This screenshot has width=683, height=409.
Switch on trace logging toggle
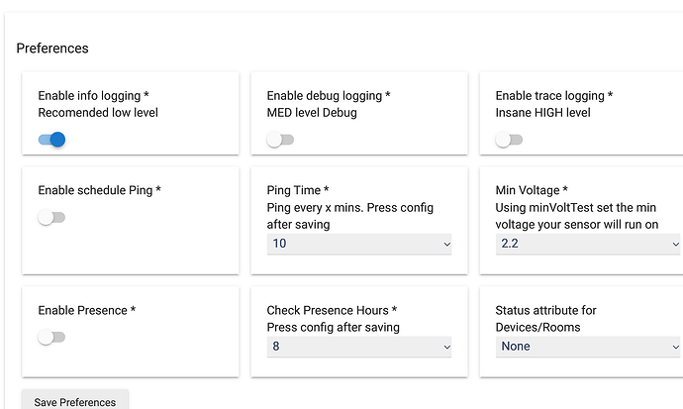(x=509, y=140)
